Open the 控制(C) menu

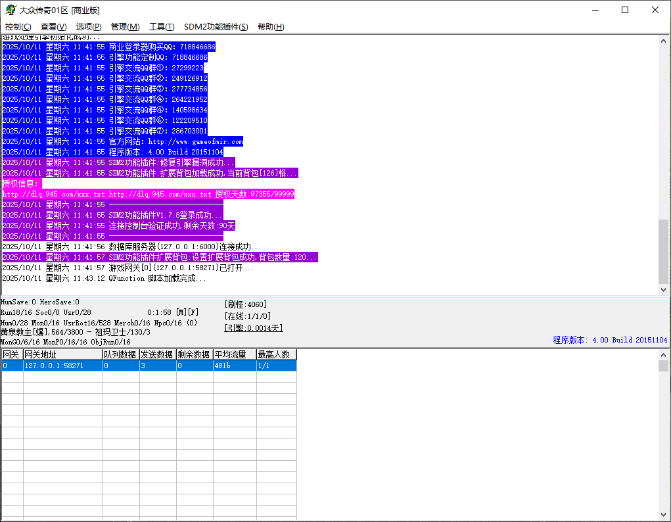click(18, 27)
